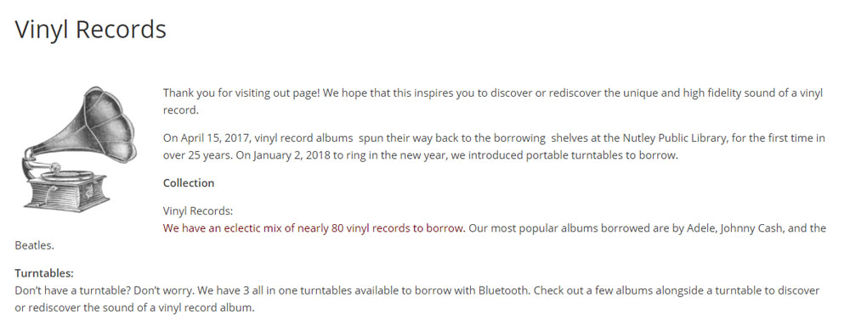Click the word 'Beatles.' in the text
The image size is (850, 325).
click(x=35, y=245)
